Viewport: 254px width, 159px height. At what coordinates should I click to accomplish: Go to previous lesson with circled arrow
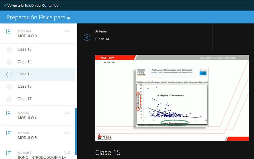(x=87, y=38)
